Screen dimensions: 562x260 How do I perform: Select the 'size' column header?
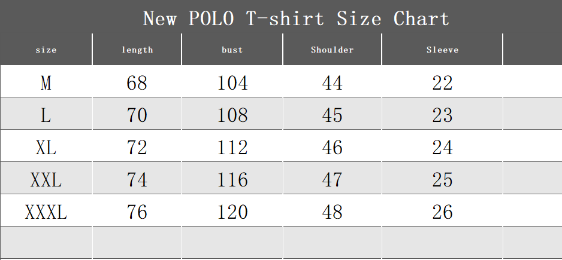(46, 50)
